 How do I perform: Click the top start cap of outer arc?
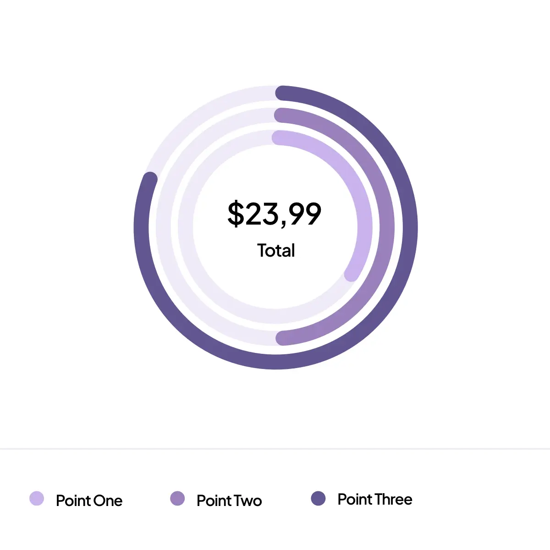tap(283, 93)
